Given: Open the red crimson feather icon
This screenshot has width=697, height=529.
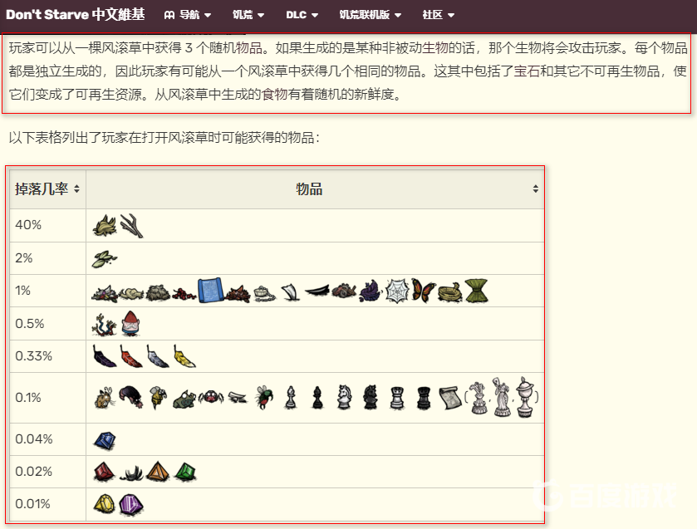Looking at the screenshot, I should (x=131, y=356).
